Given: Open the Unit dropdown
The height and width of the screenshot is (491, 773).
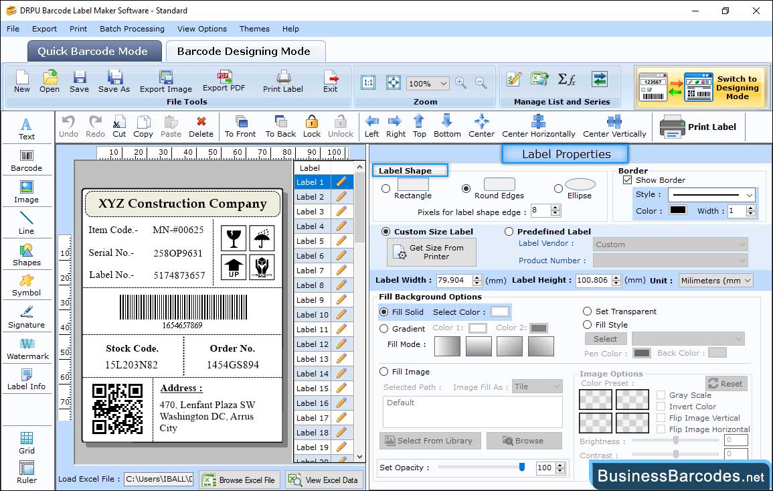Looking at the screenshot, I should pos(716,280).
